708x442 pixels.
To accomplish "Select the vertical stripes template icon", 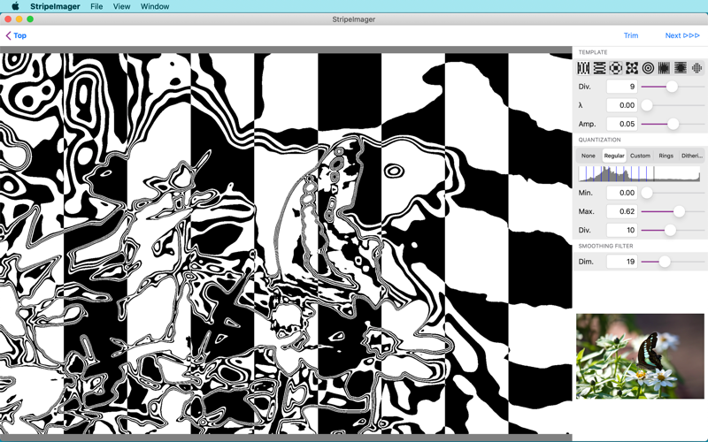I will pyautogui.click(x=583, y=68).
